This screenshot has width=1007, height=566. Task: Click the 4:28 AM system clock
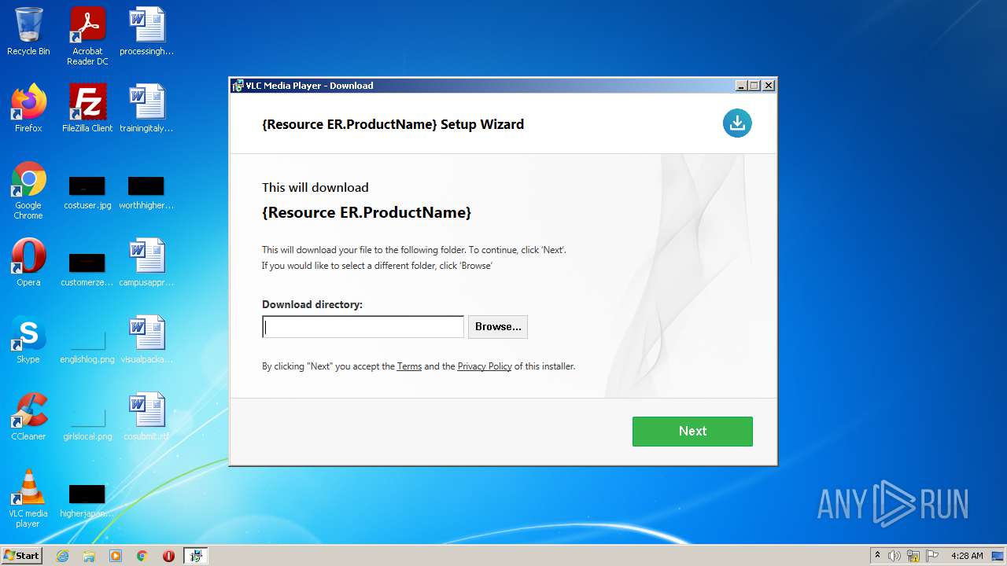967,556
